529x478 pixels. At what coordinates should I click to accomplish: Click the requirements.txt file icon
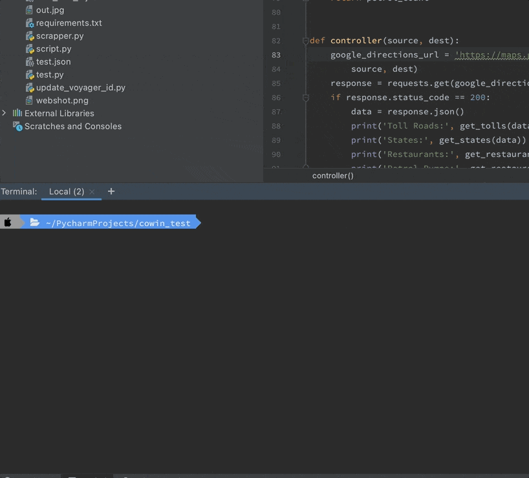(x=30, y=23)
